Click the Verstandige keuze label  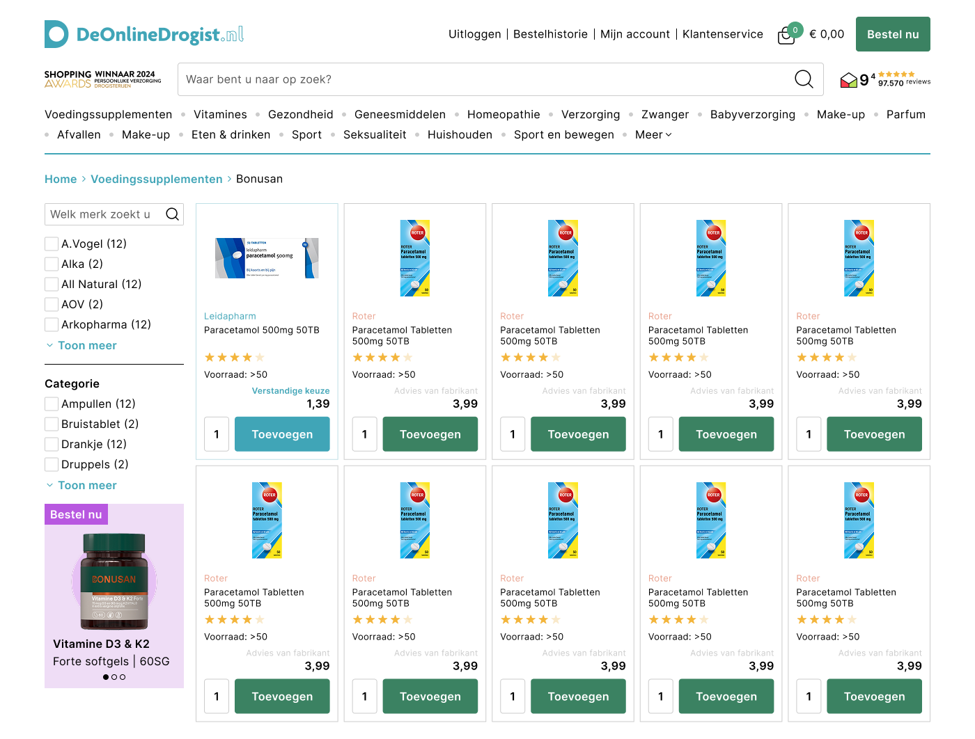point(291,391)
